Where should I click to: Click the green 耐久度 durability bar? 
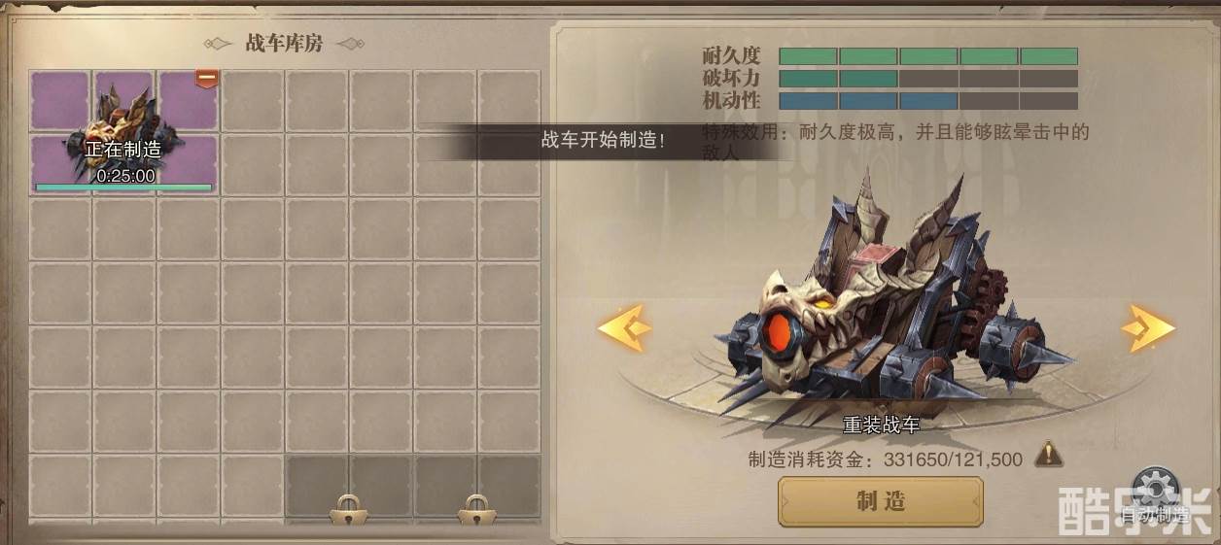(928, 56)
